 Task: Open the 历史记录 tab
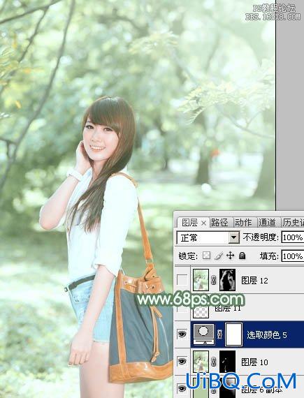click(x=294, y=223)
